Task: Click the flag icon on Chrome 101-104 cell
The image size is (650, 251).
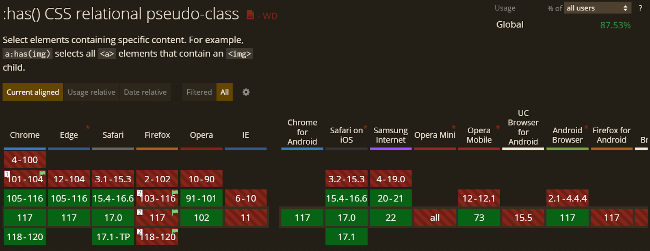Action: 41,173
